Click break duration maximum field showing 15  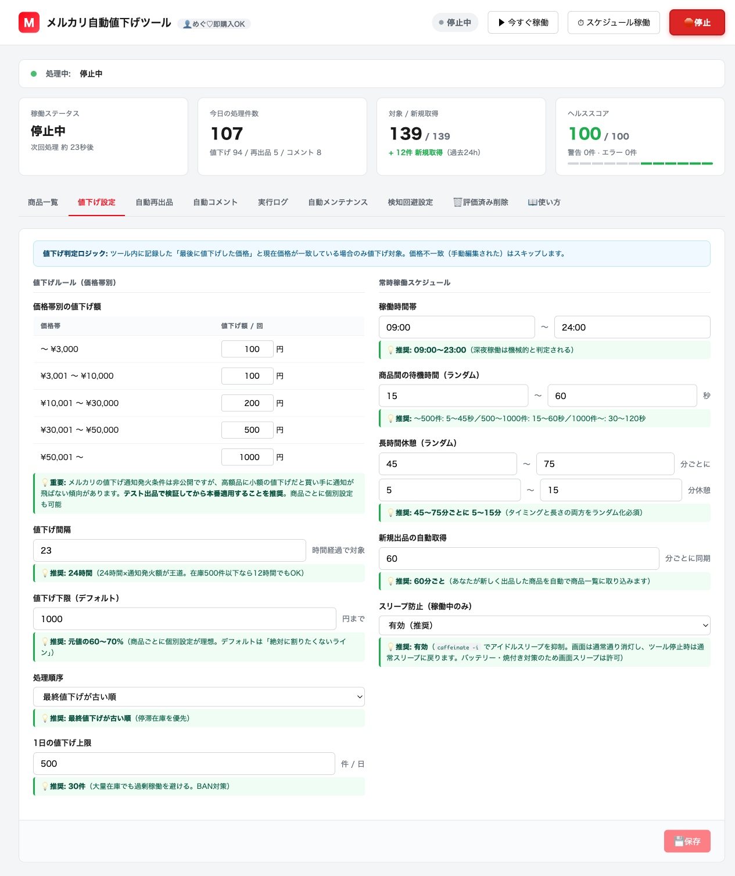611,490
